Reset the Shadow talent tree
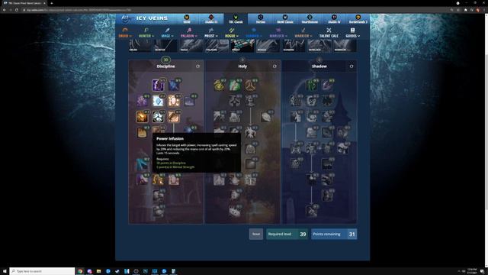The height and width of the screenshot is (275, 488). [x=352, y=66]
